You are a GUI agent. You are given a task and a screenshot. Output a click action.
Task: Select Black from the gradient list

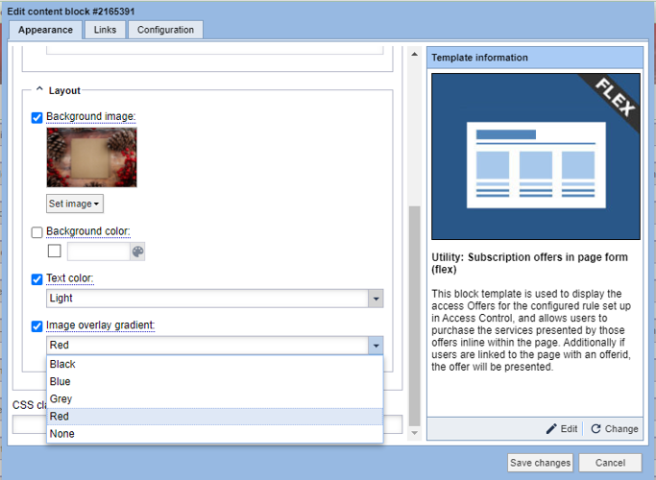pos(62,365)
